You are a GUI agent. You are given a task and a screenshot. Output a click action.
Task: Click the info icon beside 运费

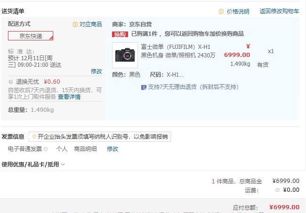tap(277, 190)
